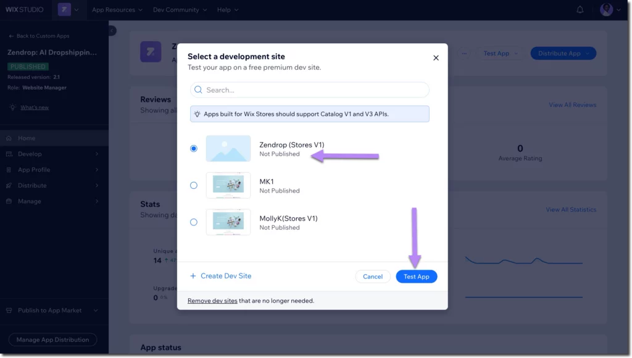Open the Dev Community menu
Image resolution: width=632 pixels, height=358 pixels.
[180, 10]
